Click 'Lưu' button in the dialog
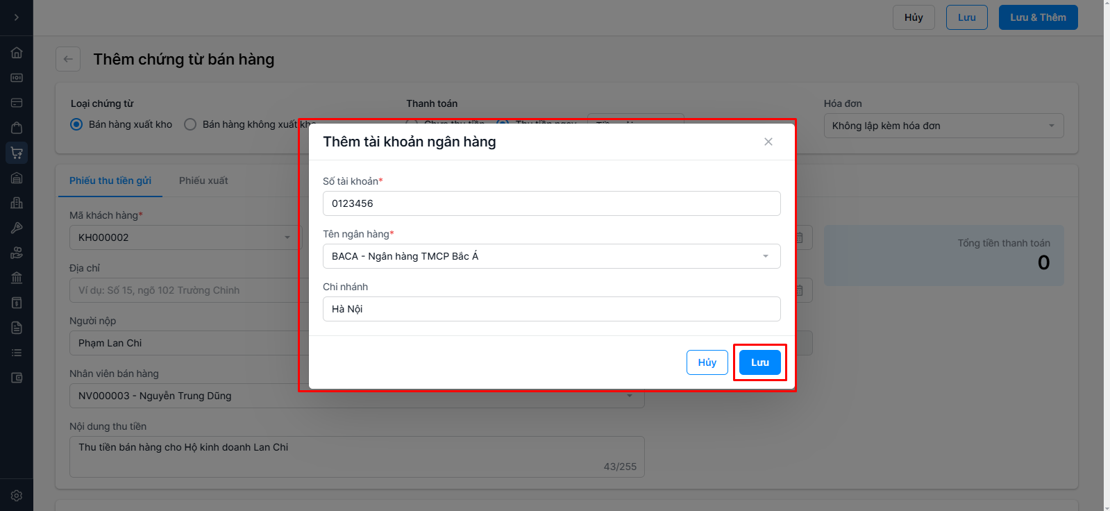The width and height of the screenshot is (1110, 511). coord(759,362)
